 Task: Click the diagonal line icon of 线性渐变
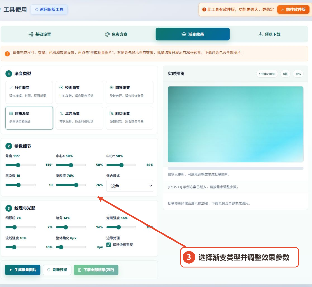click(11, 87)
